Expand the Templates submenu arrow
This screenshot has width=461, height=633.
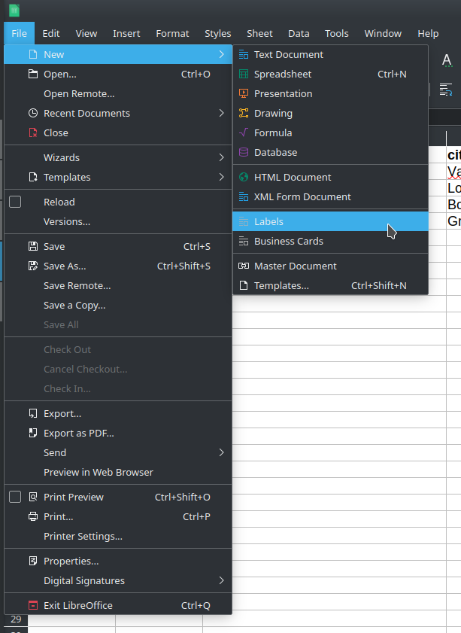pyautogui.click(x=221, y=177)
